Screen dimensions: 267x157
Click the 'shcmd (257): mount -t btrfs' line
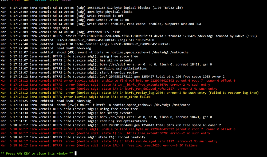95,105
